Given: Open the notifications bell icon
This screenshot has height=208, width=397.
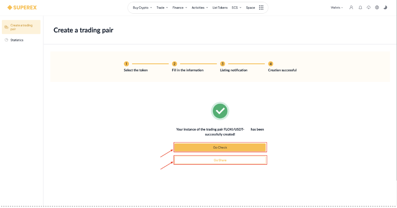Looking at the screenshot, I should point(360,8).
